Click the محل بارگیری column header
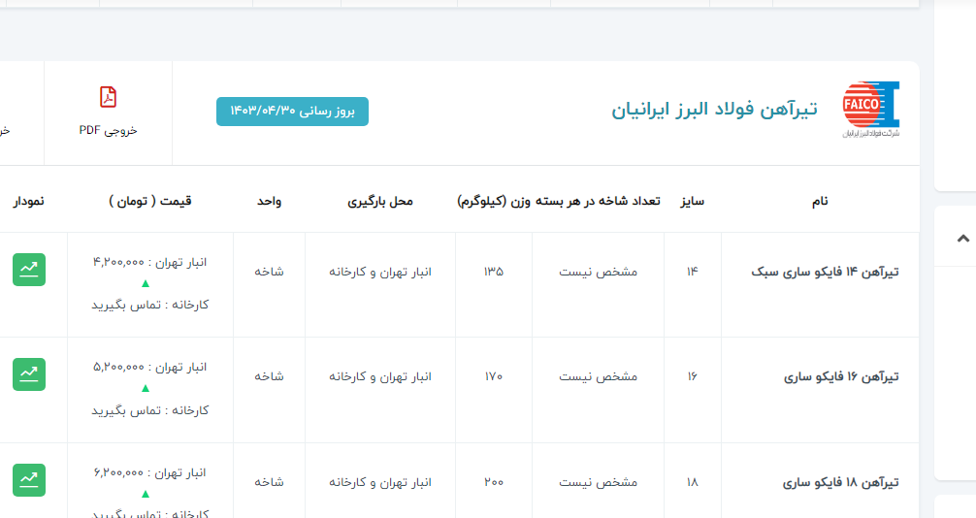 [x=380, y=201]
